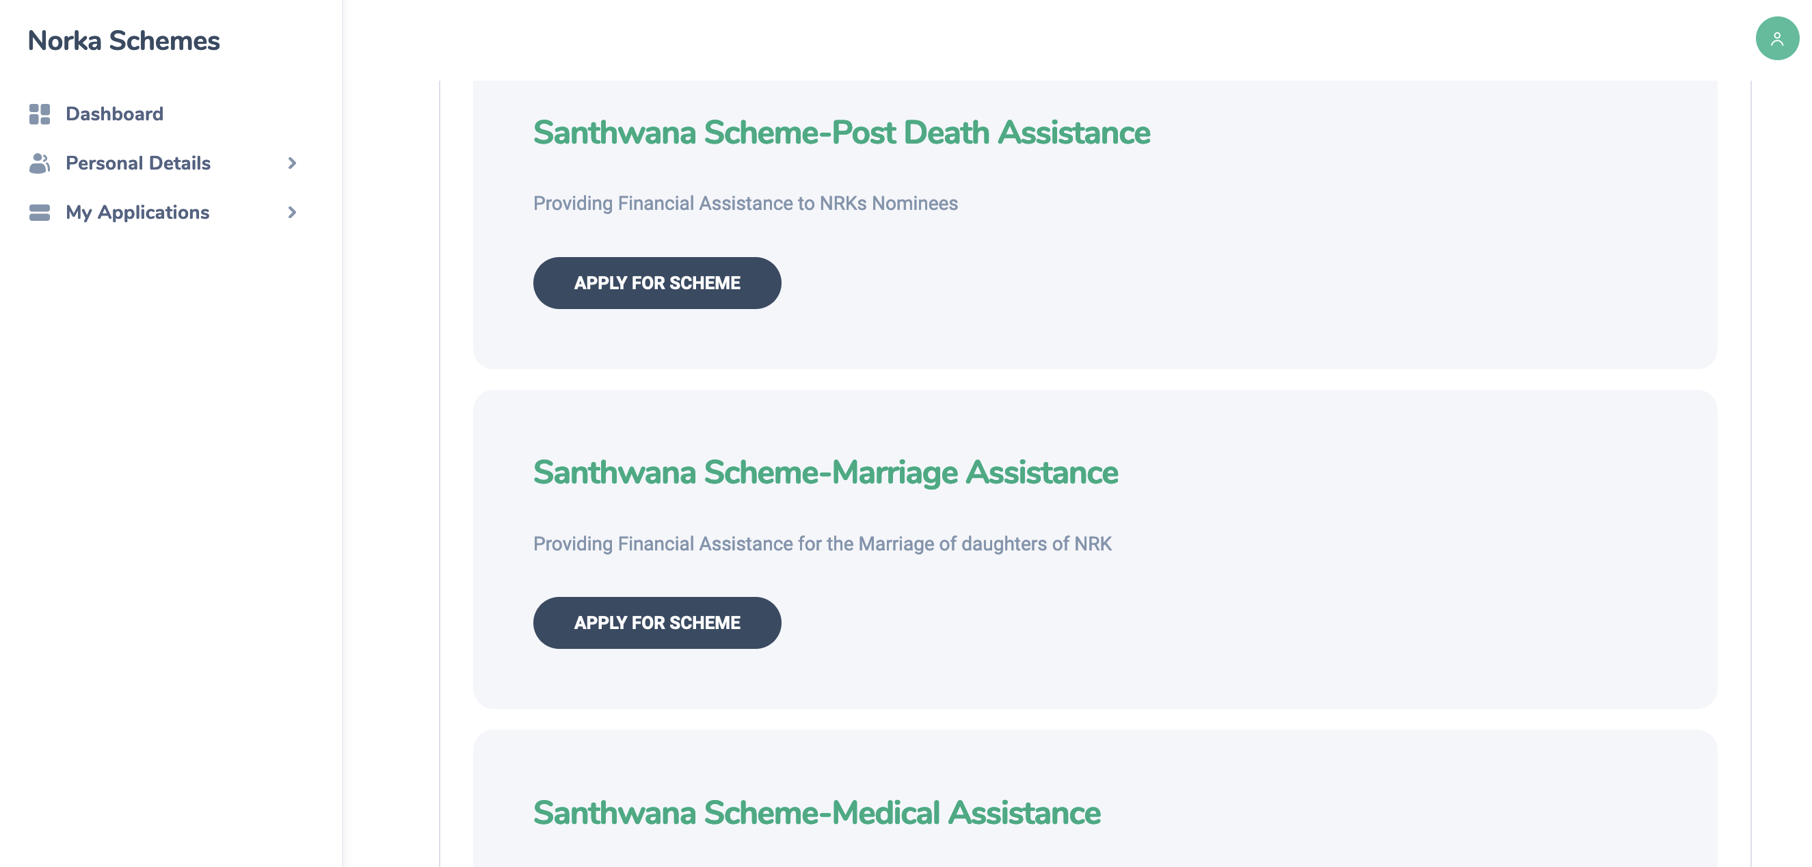This screenshot has width=1812, height=867.
Task: Click the My Applications list icon
Action: point(40,212)
